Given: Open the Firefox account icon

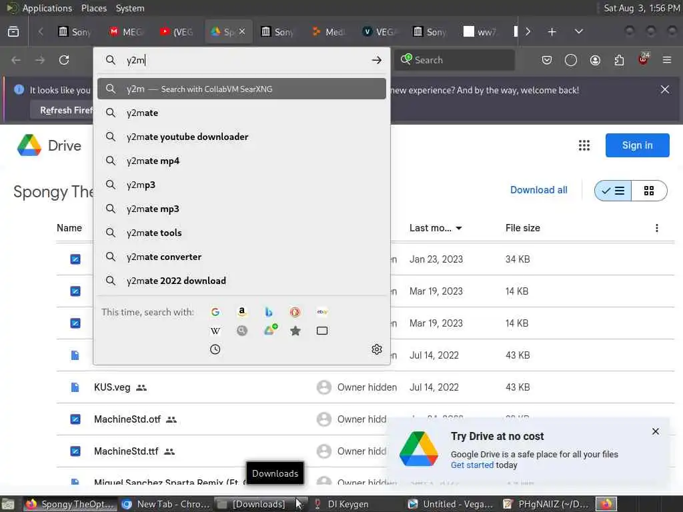Looking at the screenshot, I should (595, 60).
